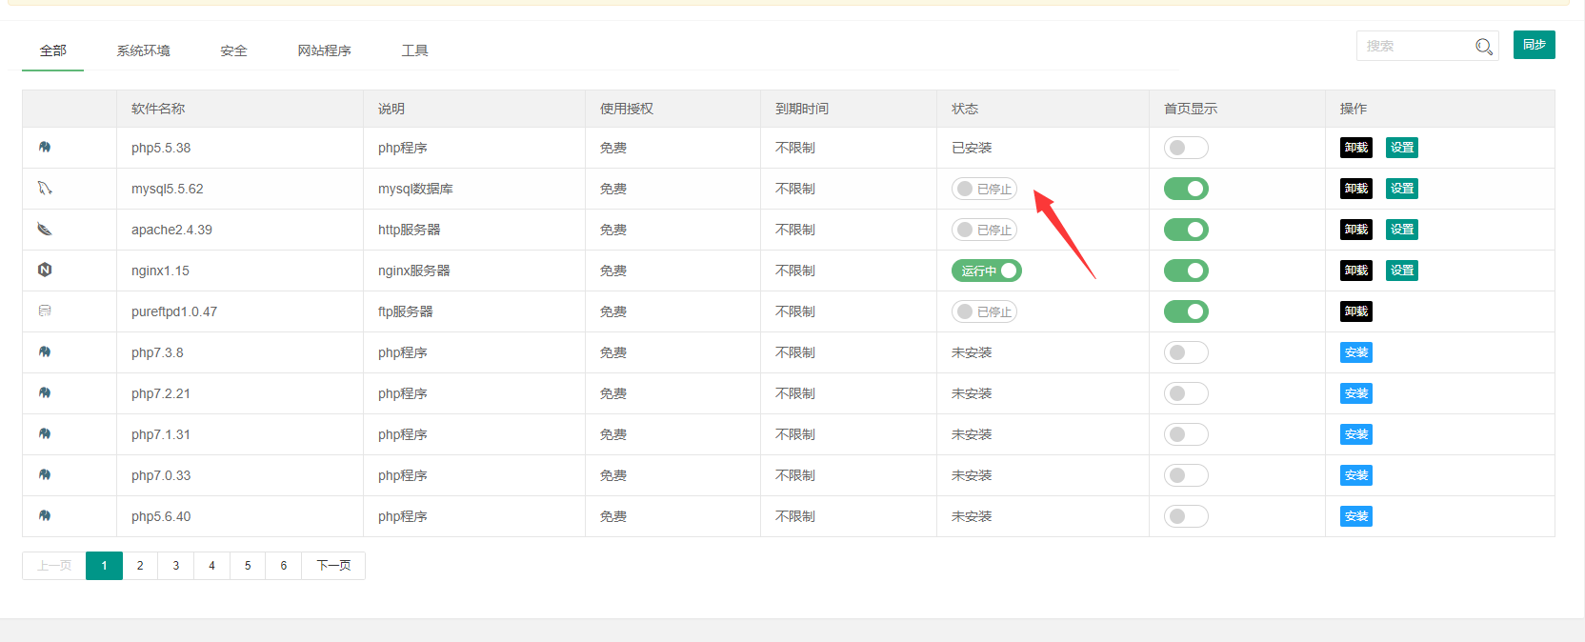The width and height of the screenshot is (1585, 642).
Task: Click the php5.5.38 elephant icon
Action: pyautogui.click(x=45, y=147)
